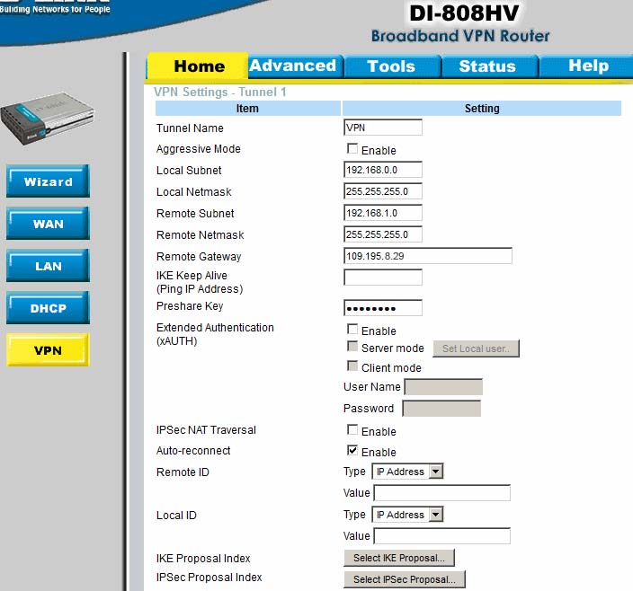Click the Broadband VPN Router title text
The width and height of the screenshot is (633, 591).
(460, 36)
